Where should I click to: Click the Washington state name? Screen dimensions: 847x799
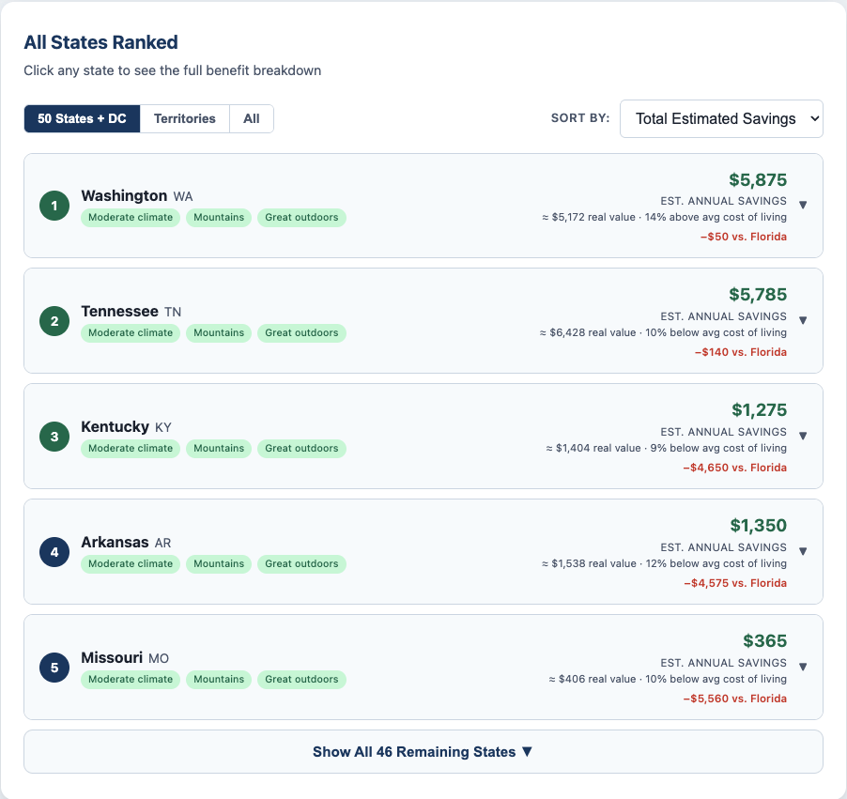pyautogui.click(x=124, y=195)
